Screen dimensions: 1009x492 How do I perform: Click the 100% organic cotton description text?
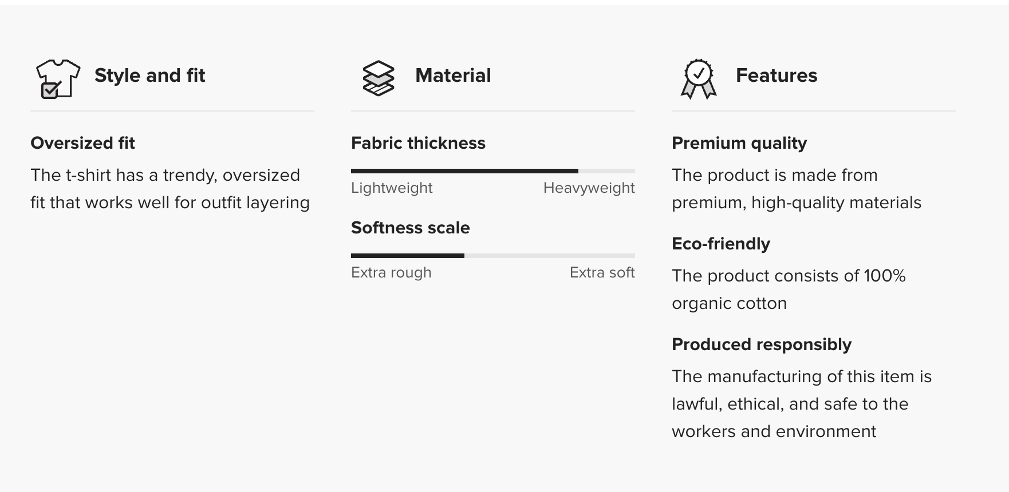788,289
